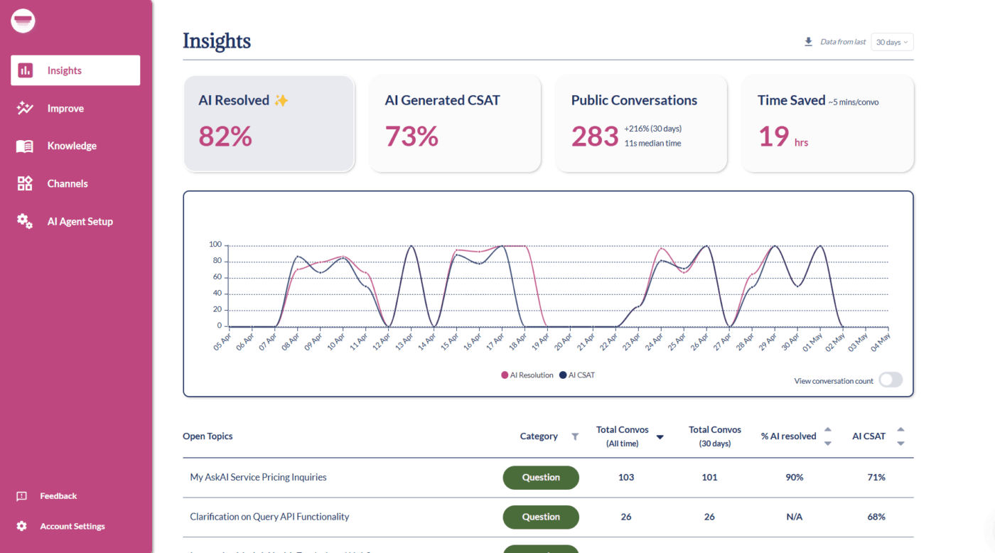Image resolution: width=995 pixels, height=553 pixels.
Task: Click the Account Settings gear icon
Action: [22, 526]
